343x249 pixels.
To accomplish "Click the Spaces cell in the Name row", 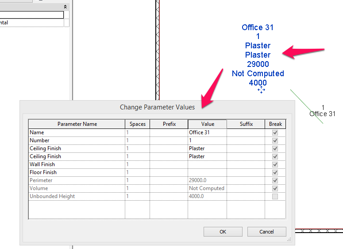I will point(137,132).
